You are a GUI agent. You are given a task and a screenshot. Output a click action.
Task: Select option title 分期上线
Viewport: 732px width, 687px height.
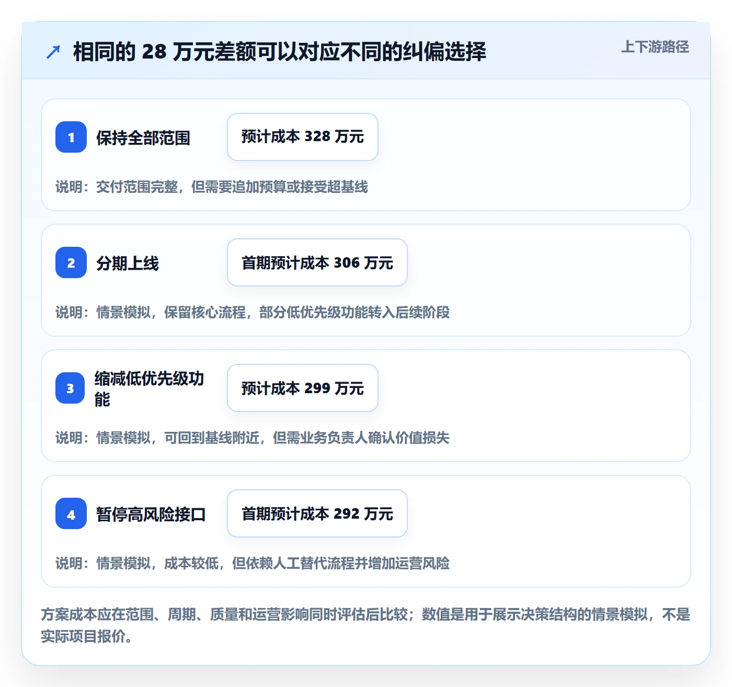coord(128,264)
